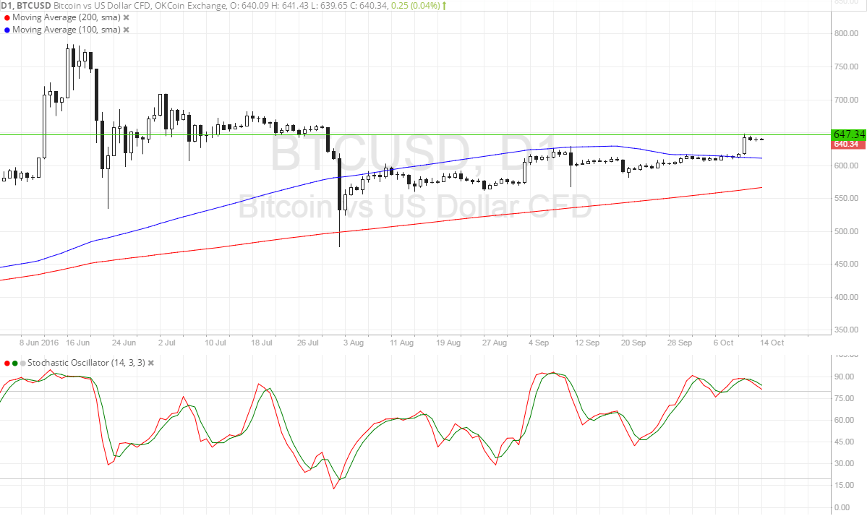Select Stochastic Oscillator (14, 3, 3) label
Image resolution: width=867 pixels, height=516 pixels.
(86, 363)
